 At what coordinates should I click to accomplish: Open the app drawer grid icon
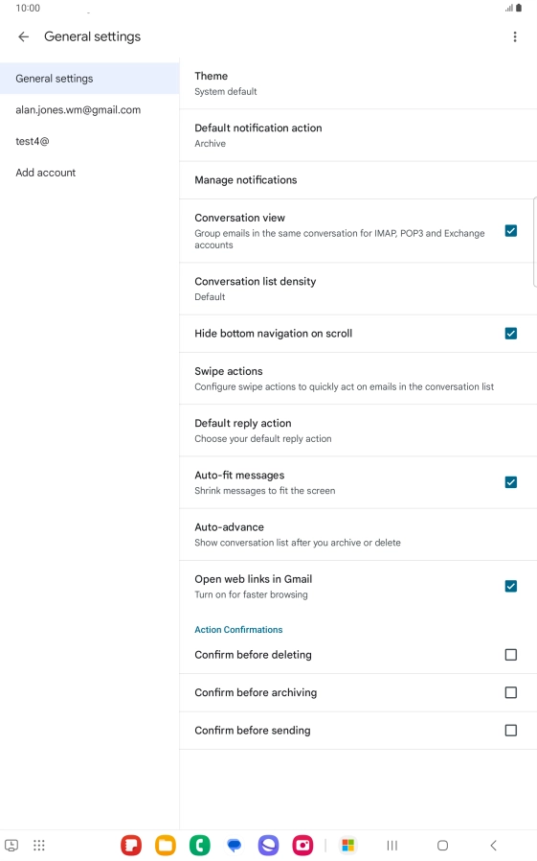[39, 845]
